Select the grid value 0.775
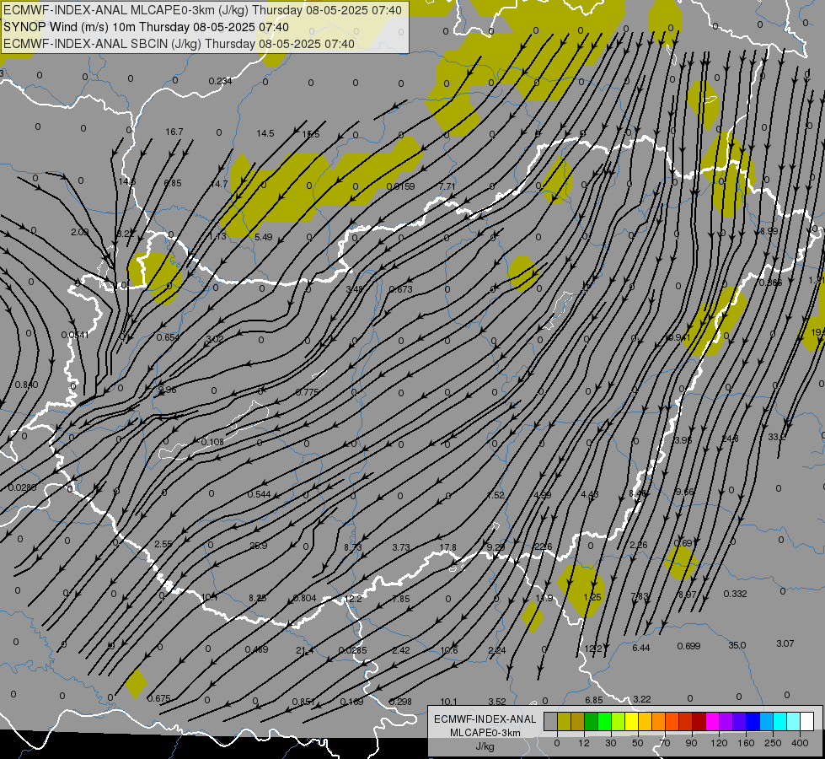The width and height of the screenshot is (825, 759). click(308, 392)
